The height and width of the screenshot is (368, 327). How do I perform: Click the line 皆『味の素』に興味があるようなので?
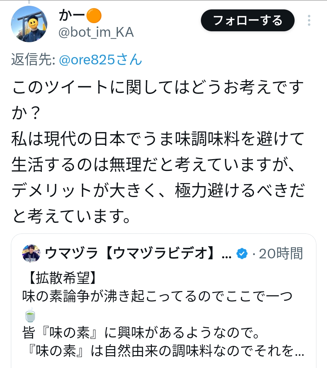coord(141,333)
